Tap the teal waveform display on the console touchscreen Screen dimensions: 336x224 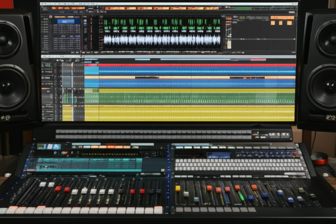pyautogui.click(x=89, y=165)
